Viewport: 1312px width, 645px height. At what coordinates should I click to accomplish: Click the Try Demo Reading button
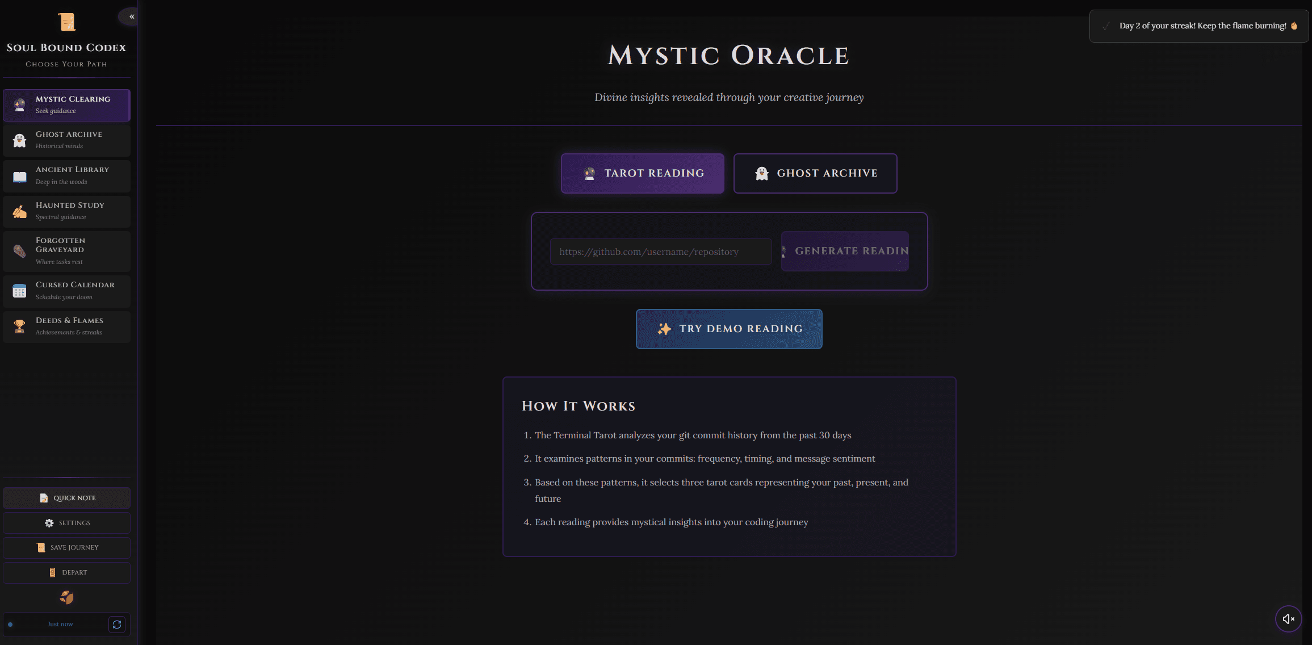729,329
